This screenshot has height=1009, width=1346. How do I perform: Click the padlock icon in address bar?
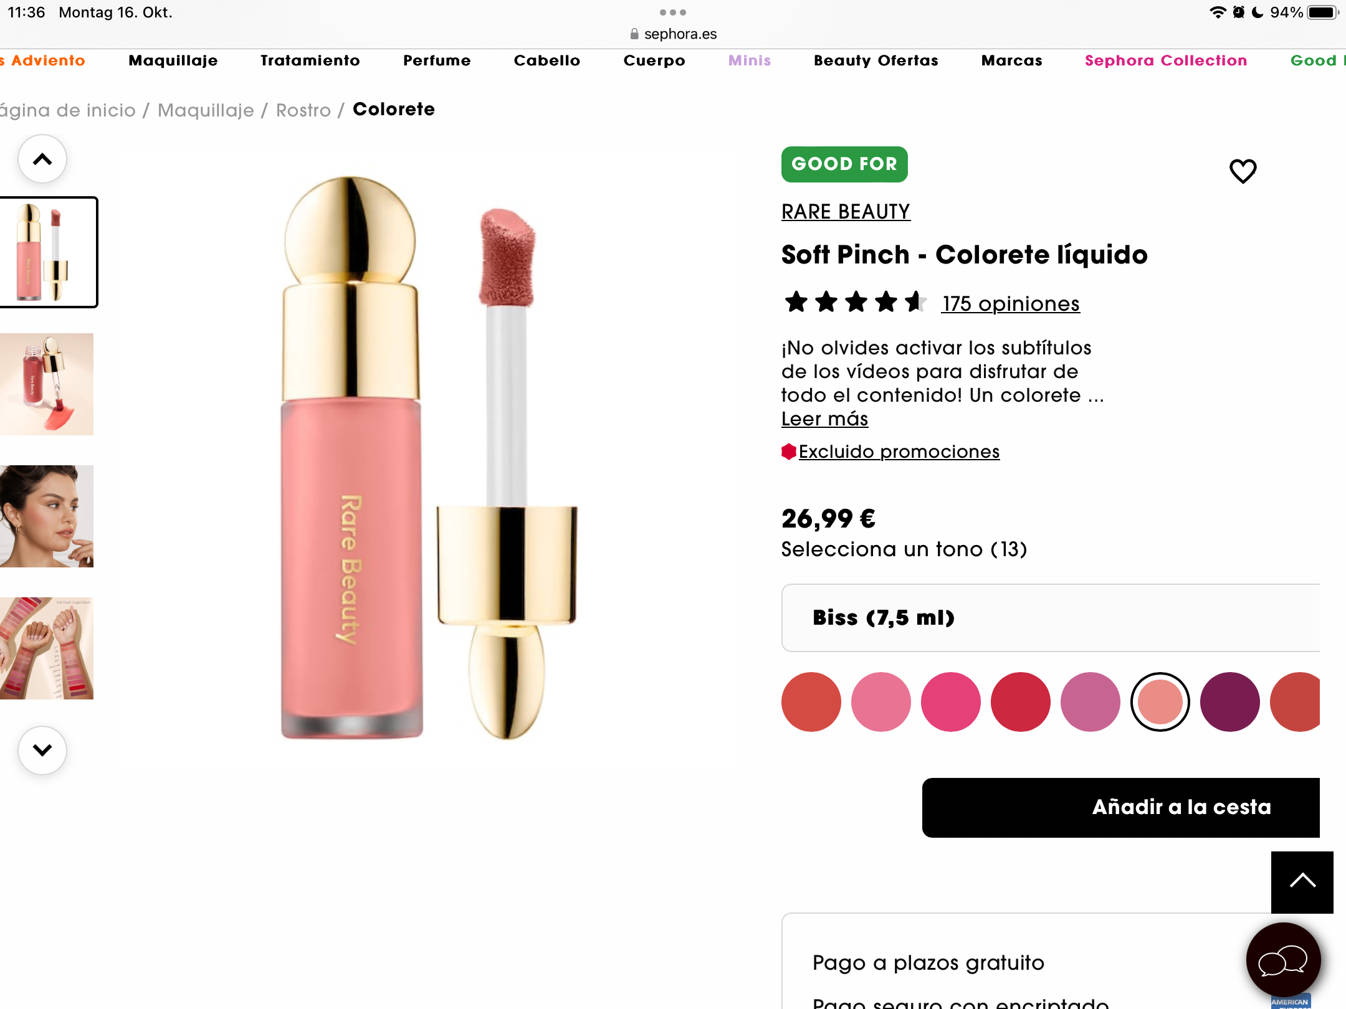tap(634, 34)
